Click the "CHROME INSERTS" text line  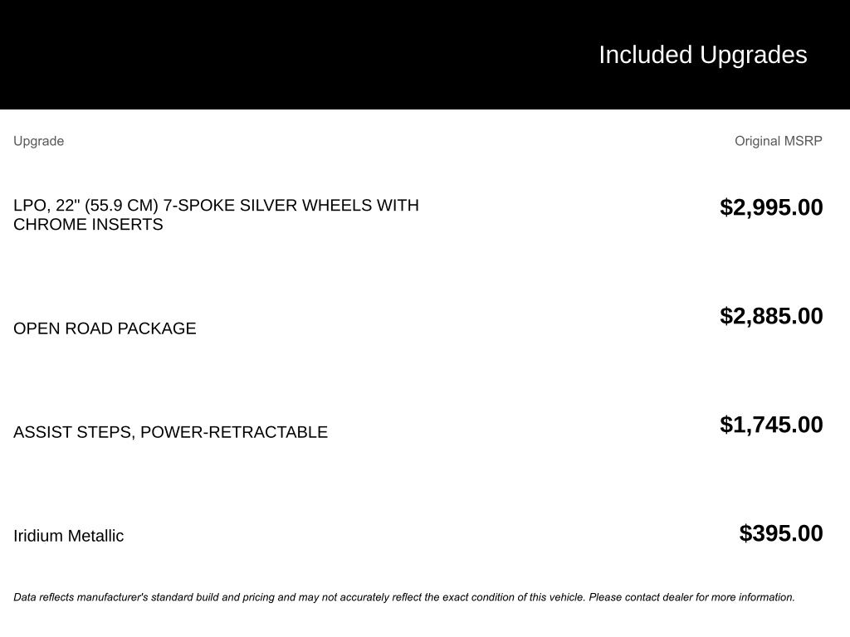(88, 225)
